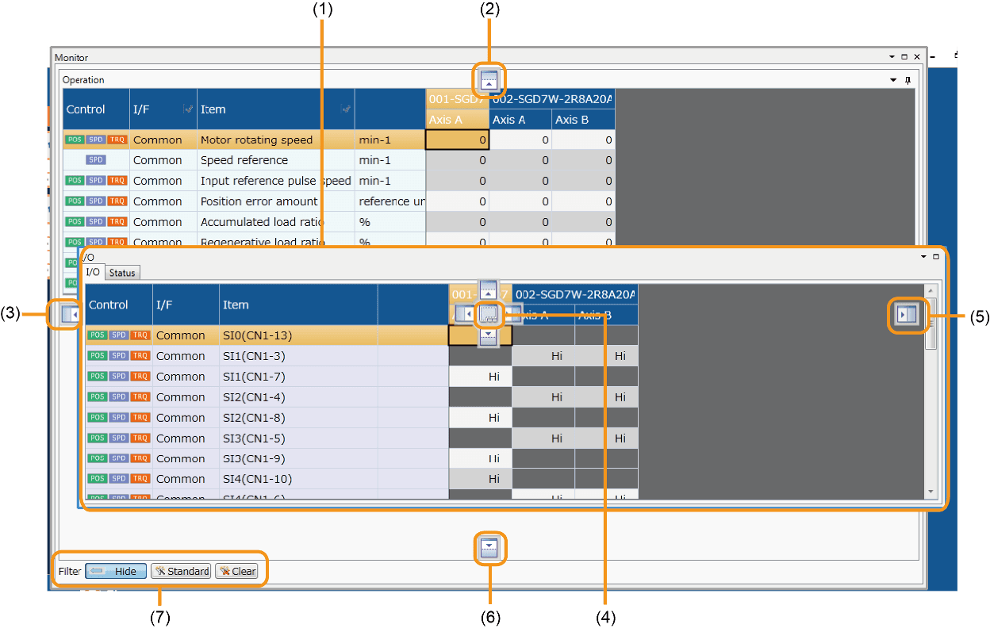990x628 pixels.
Task: Toggle the POS tag on Motor rotating speed row
Action: click(x=75, y=140)
